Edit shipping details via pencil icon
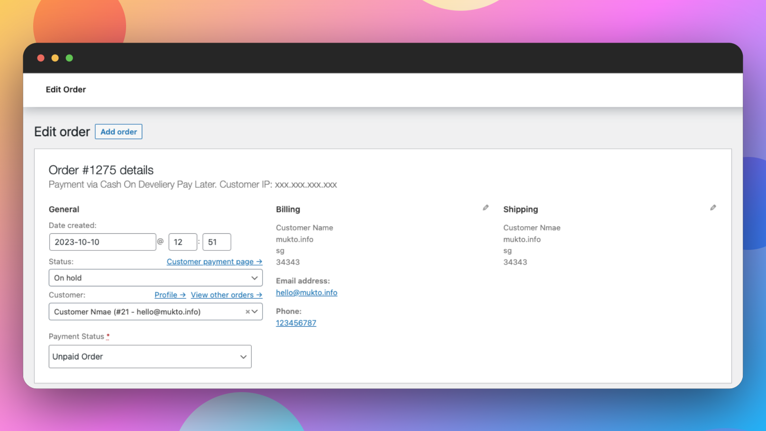The height and width of the screenshot is (431, 766). pos(713,208)
